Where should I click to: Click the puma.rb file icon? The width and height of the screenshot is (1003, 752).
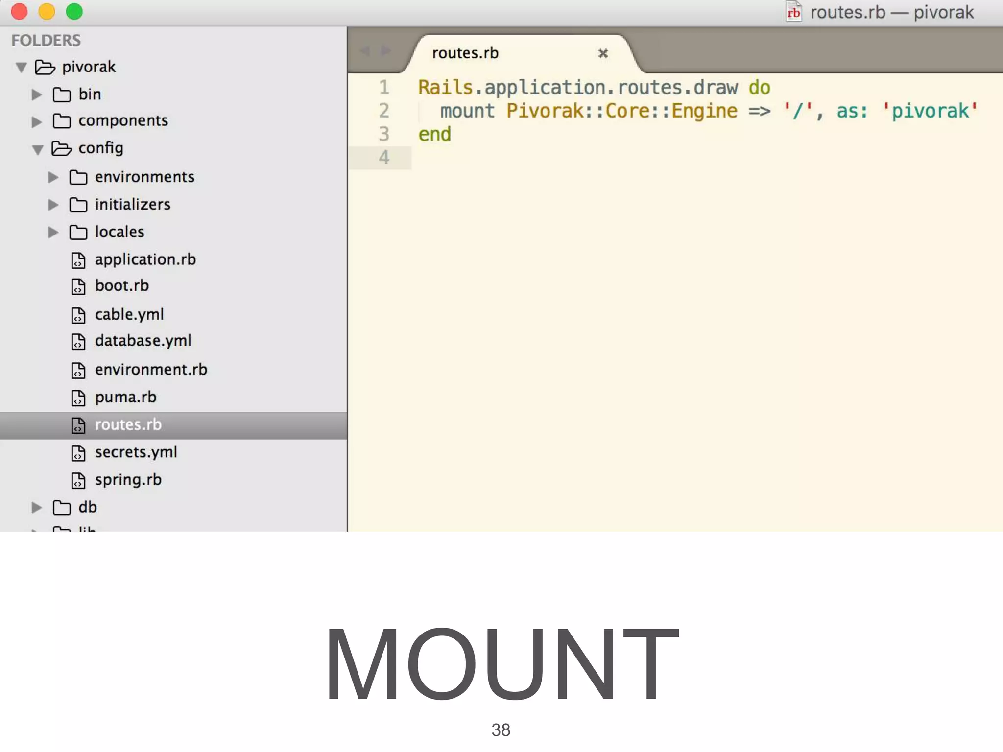78,398
